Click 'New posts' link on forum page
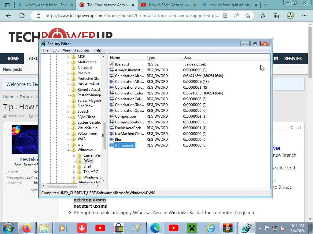The image size is (313, 234). pyautogui.click(x=12, y=69)
